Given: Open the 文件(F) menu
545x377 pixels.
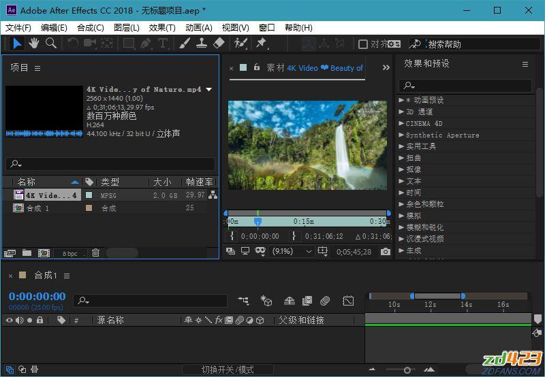Looking at the screenshot, I should 18,28.
